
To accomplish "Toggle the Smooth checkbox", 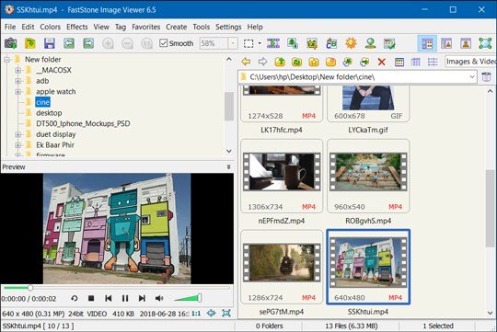I will coord(163,43).
